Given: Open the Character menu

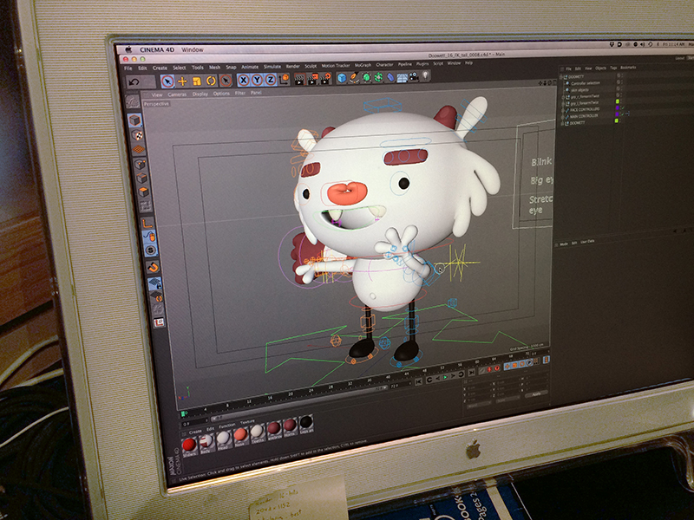Looking at the screenshot, I should click(384, 64).
